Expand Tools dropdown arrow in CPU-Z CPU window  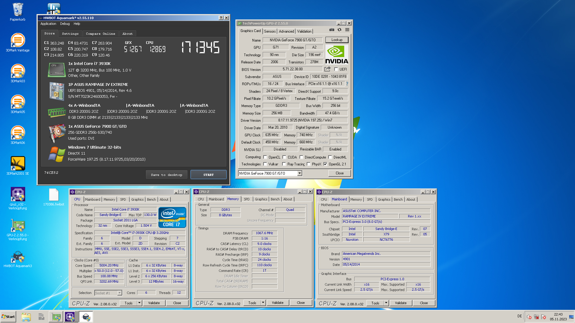point(139,303)
